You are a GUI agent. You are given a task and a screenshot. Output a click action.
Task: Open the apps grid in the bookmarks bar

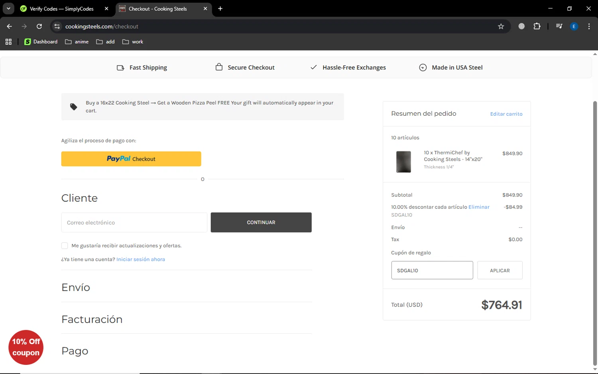tap(8, 41)
